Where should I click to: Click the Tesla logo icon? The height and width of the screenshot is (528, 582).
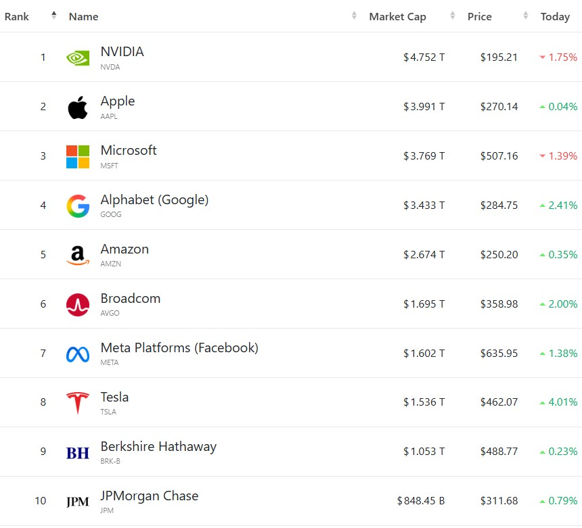(78, 403)
